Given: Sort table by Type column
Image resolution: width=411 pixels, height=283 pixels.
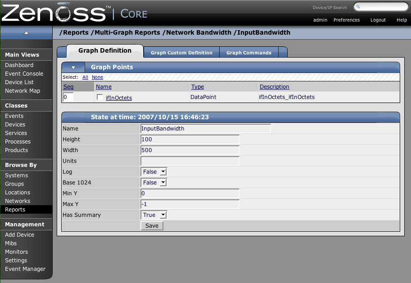Looking at the screenshot, I should [197, 87].
